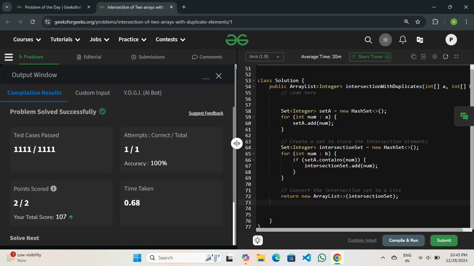Open editor settings gear icon

(x=435, y=57)
